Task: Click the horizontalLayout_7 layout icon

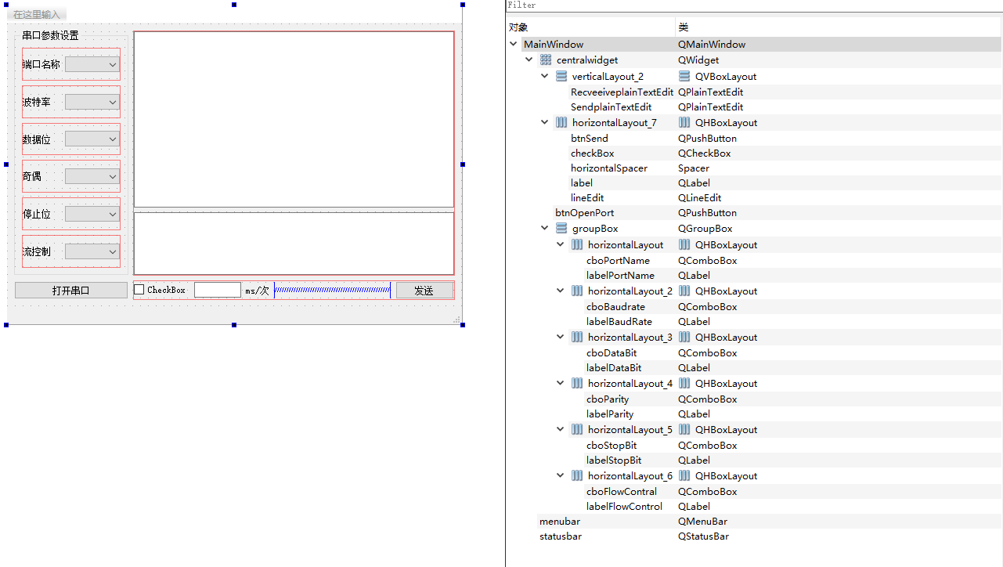Action: pyautogui.click(x=561, y=123)
